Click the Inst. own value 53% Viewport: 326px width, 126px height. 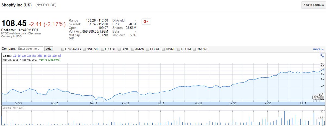(x=133, y=35)
